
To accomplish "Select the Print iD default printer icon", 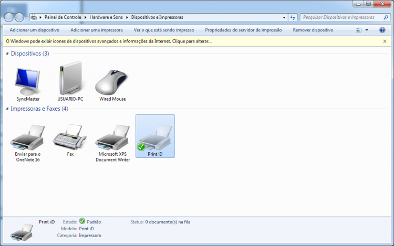I will pos(155,136).
